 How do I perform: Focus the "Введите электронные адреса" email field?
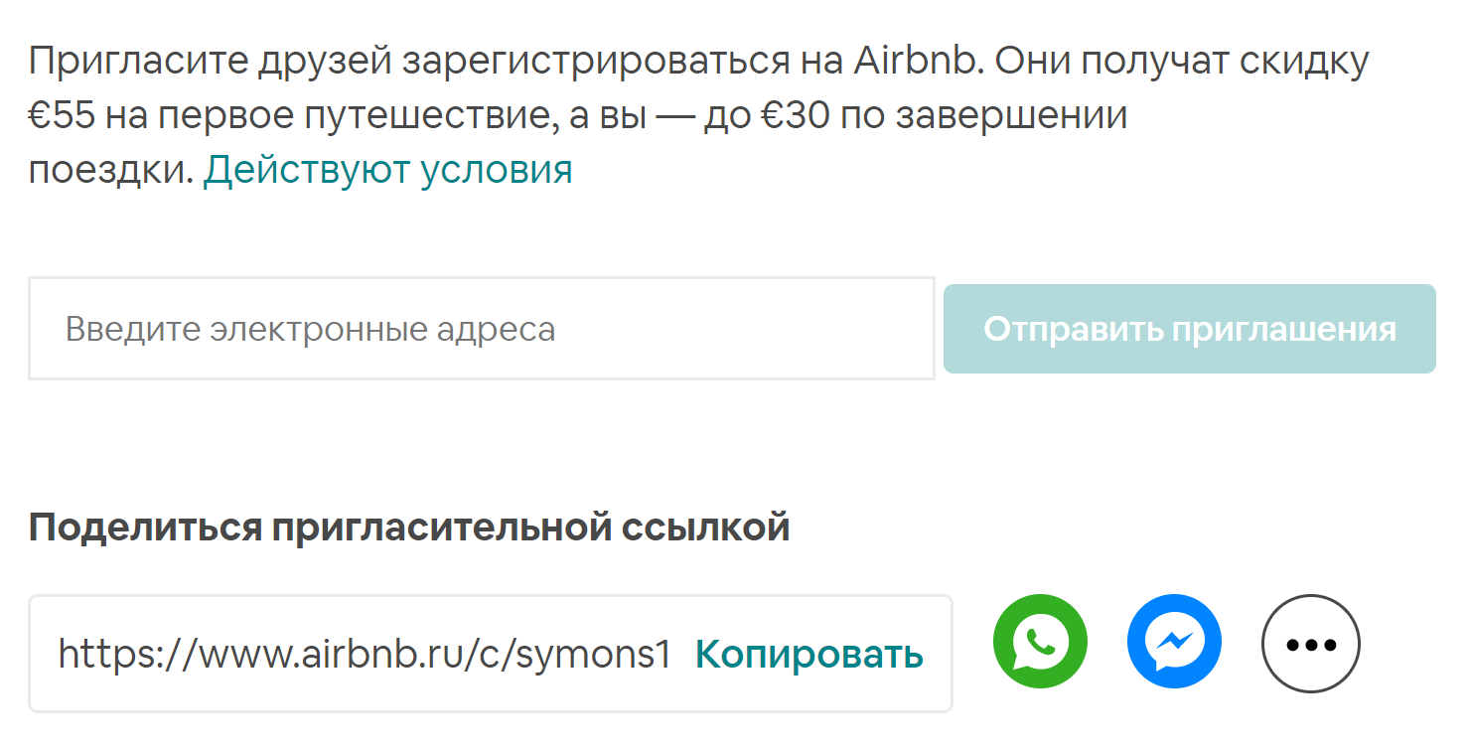click(481, 329)
